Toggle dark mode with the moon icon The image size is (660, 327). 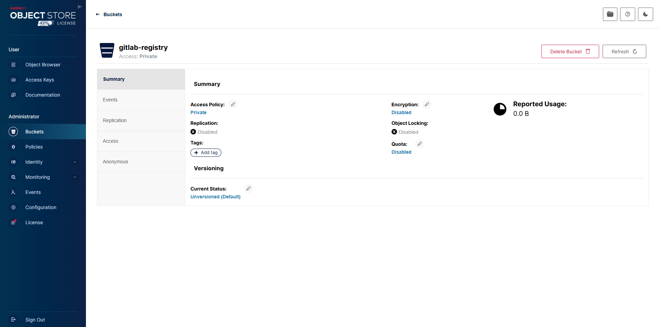pyautogui.click(x=645, y=14)
